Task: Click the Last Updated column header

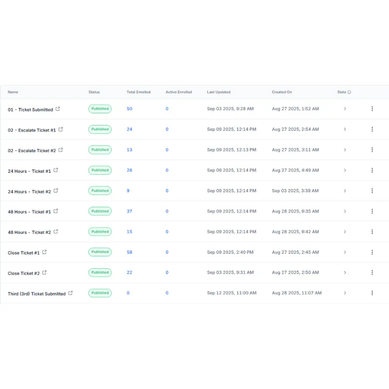Action: [x=218, y=92]
